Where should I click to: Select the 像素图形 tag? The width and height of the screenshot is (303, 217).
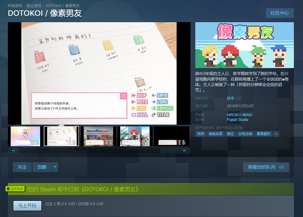pos(263,134)
